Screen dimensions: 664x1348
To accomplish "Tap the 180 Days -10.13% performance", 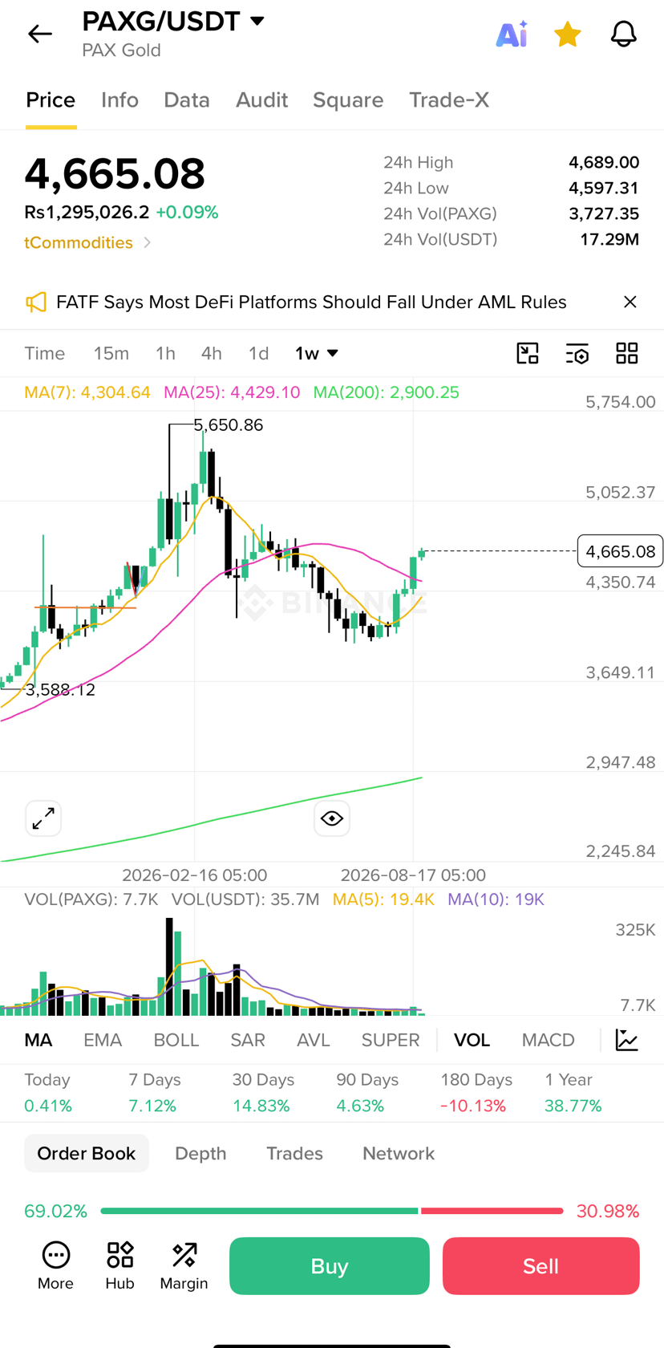I will [476, 1093].
